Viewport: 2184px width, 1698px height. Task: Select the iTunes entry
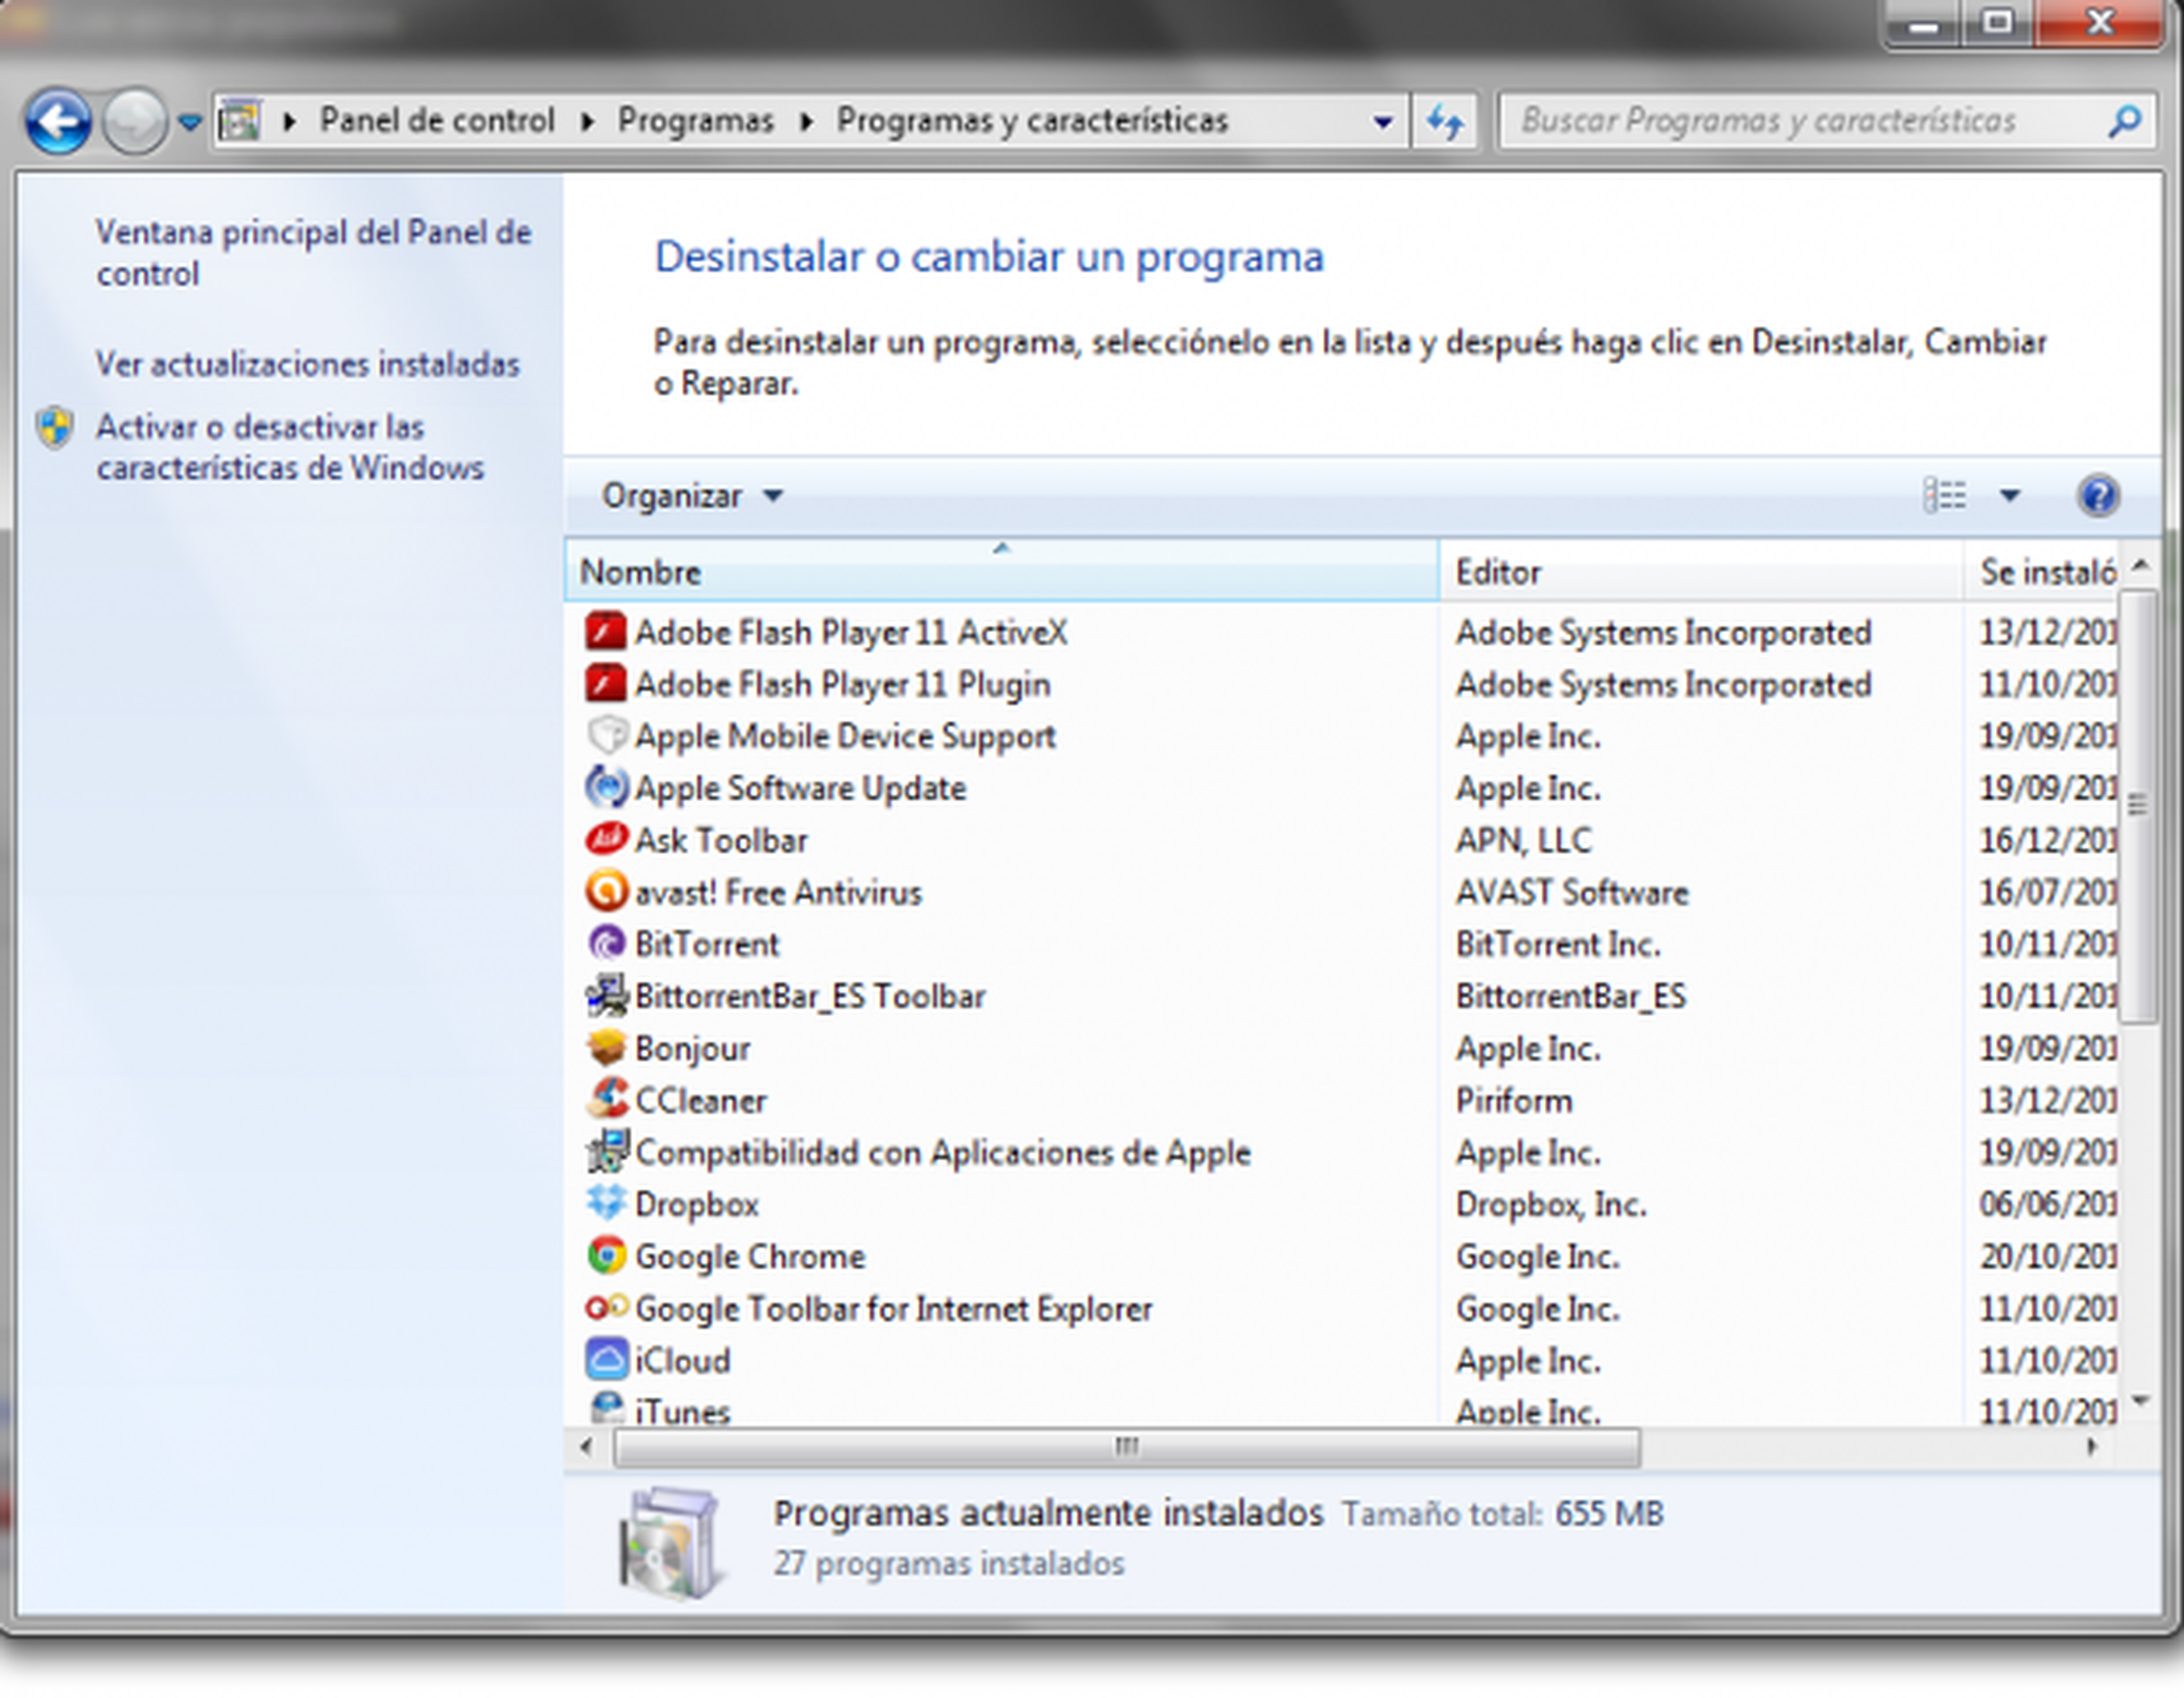tap(1340, 1409)
